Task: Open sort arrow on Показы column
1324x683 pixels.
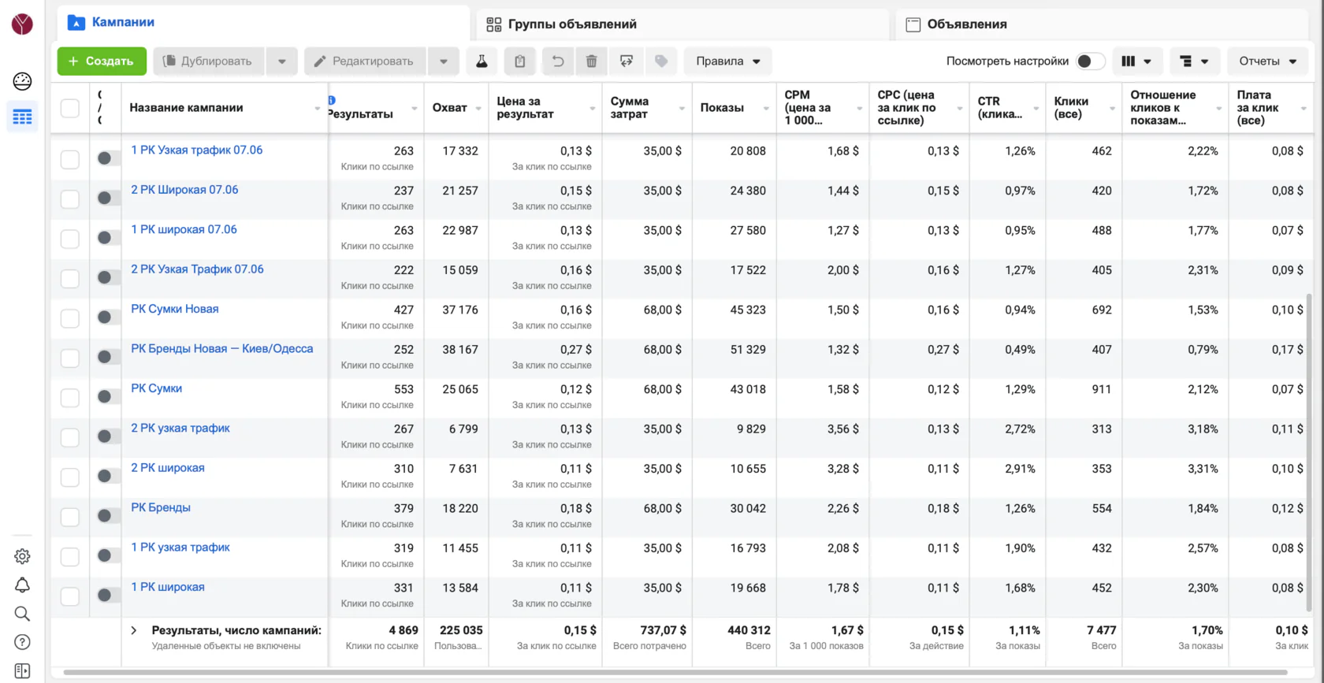Action: [766, 109]
